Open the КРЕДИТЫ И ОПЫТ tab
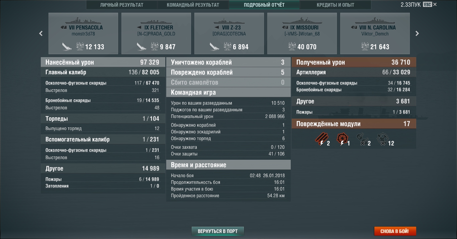The height and width of the screenshot is (239, 457). (335, 5)
